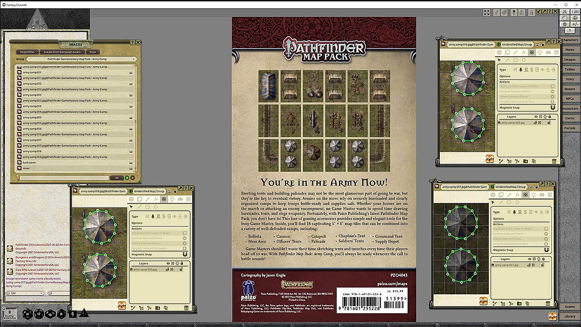
Task: Select paint brush tool in camp 016 toolbar
Action: coord(515,53)
